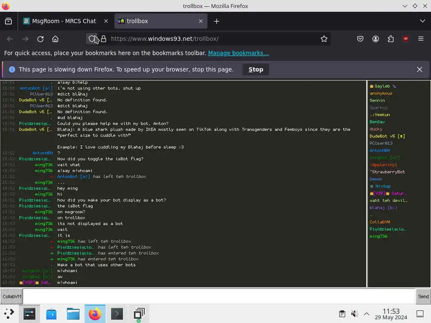Screen dimensions: 431x323
Task: Open a new browser tab
Action: tap(216, 21)
